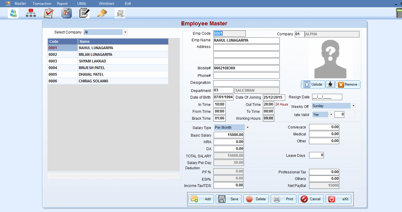The height and width of the screenshot is (212, 402).
Task: Click inside the Designation input field
Action: 246,83
